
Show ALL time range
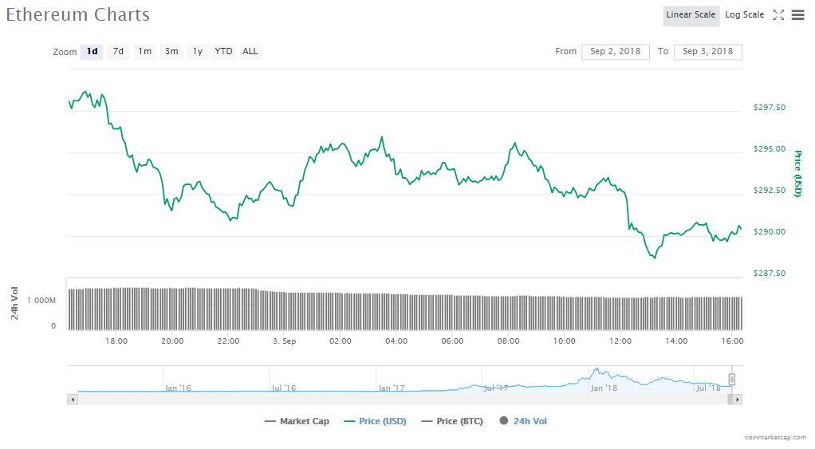[250, 52]
